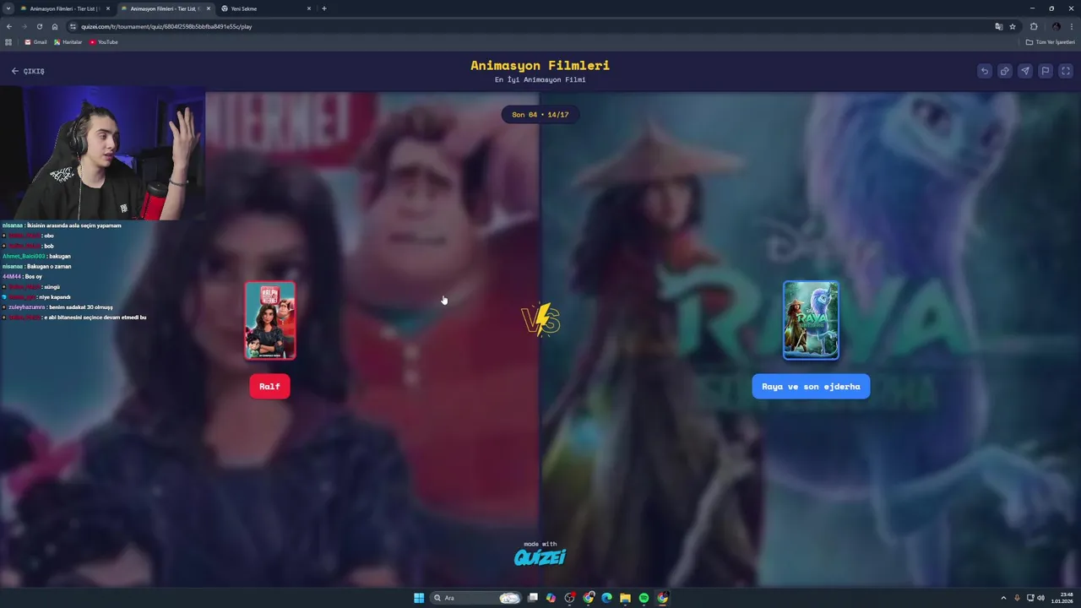Choose the red Ralf button
The image size is (1081, 608).
tap(269, 386)
